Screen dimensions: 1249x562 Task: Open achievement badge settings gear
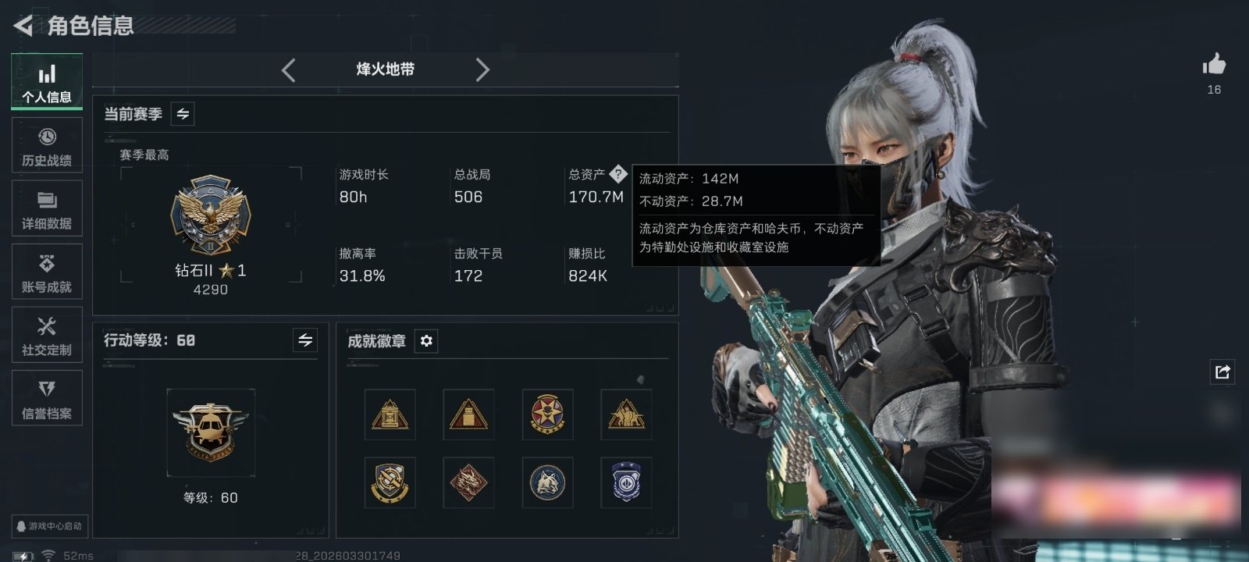(426, 341)
